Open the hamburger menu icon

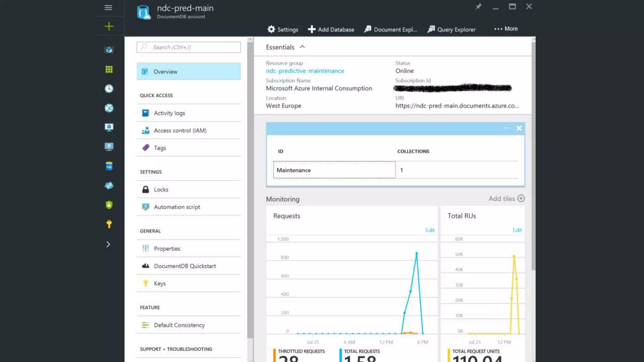tap(108, 8)
